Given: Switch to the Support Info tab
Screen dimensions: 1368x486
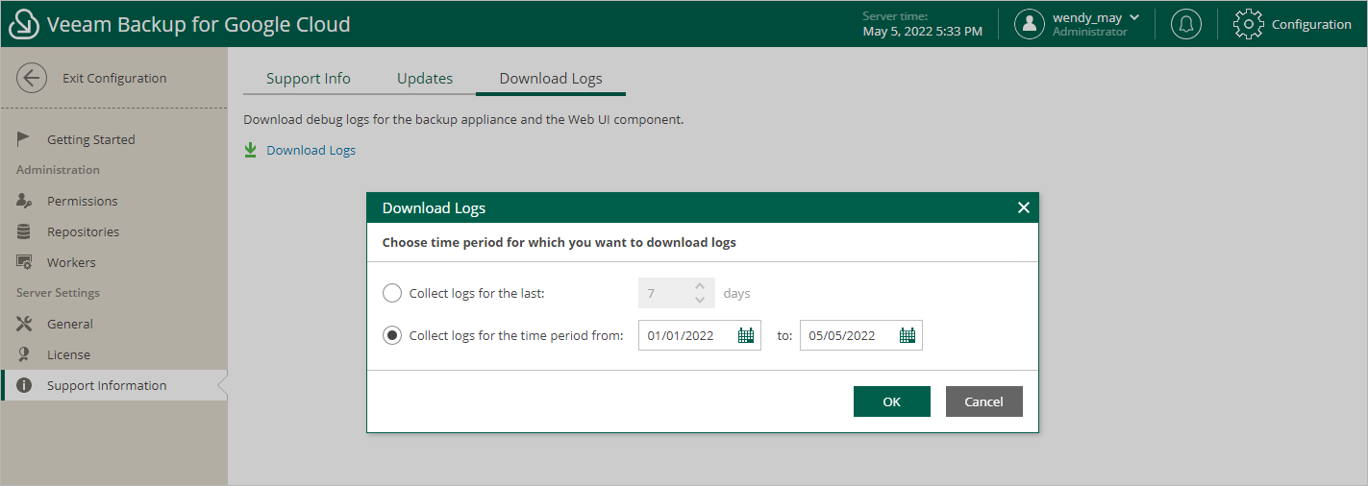Looking at the screenshot, I should (309, 79).
